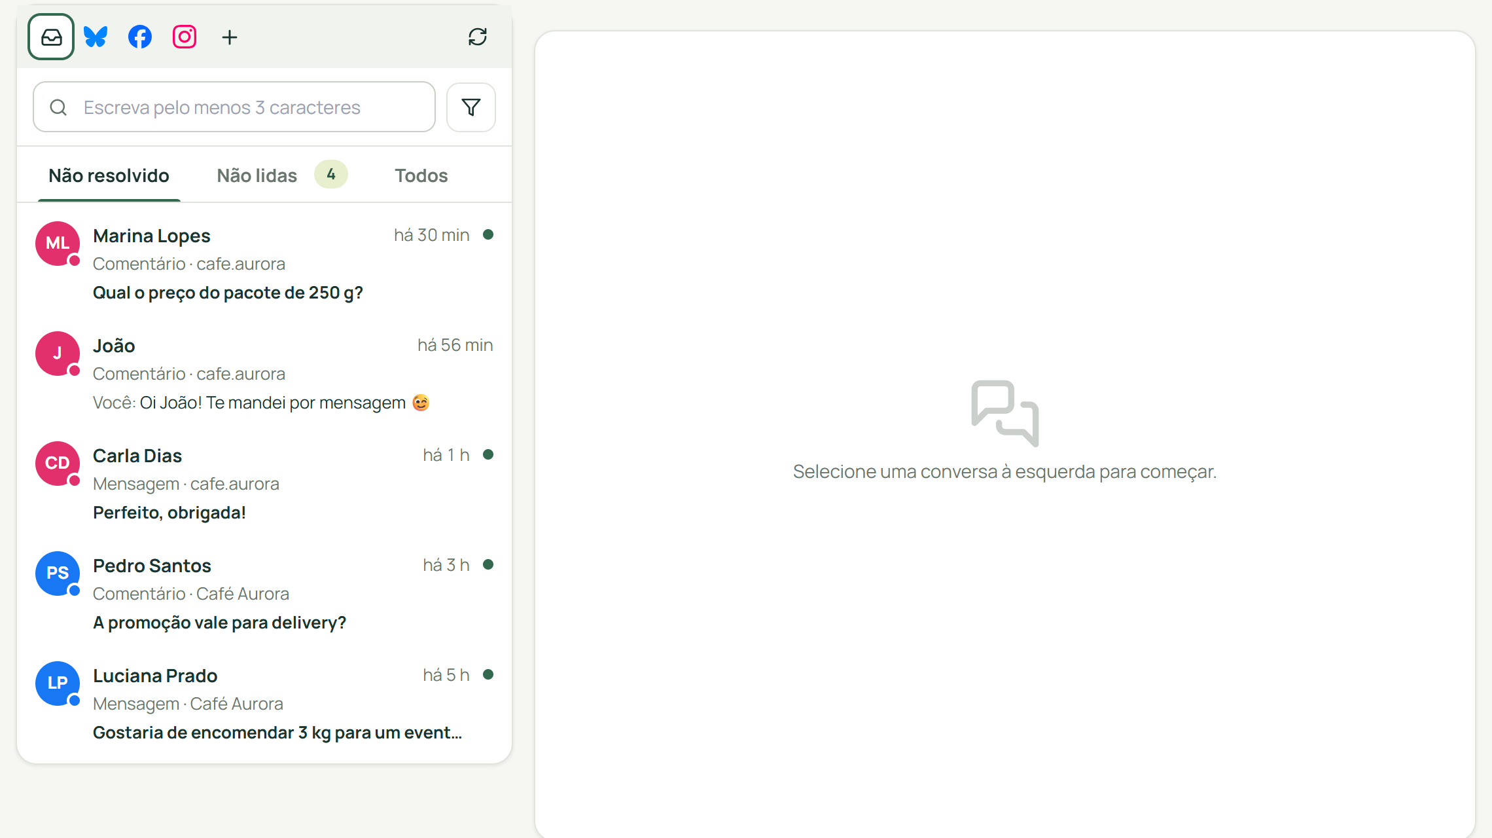Click the unread dot on Luciana Prado row

click(x=488, y=674)
